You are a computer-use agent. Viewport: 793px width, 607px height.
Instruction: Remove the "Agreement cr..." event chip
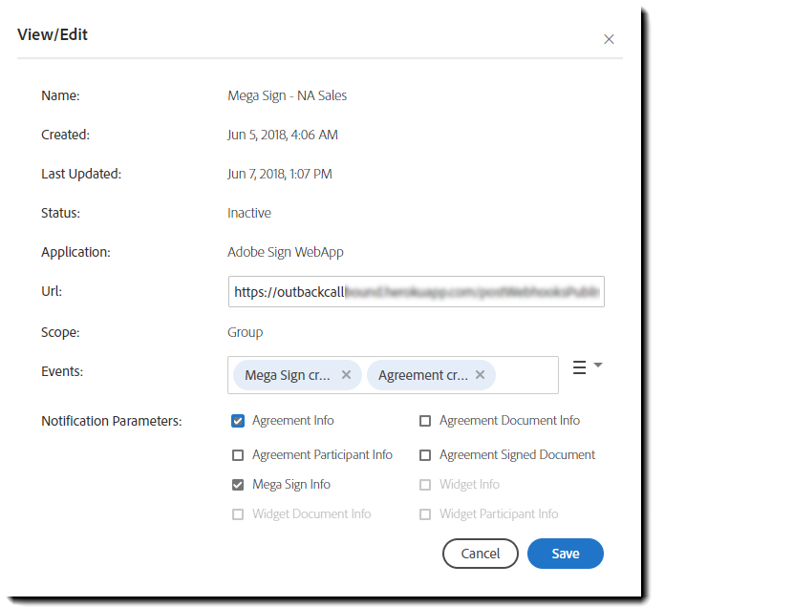(x=480, y=375)
